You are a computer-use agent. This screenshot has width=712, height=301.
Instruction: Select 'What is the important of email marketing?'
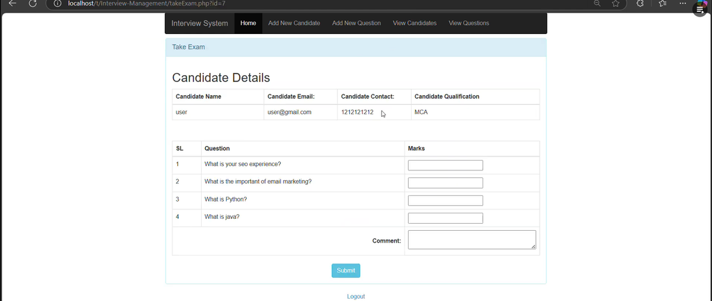click(x=258, y=181)
